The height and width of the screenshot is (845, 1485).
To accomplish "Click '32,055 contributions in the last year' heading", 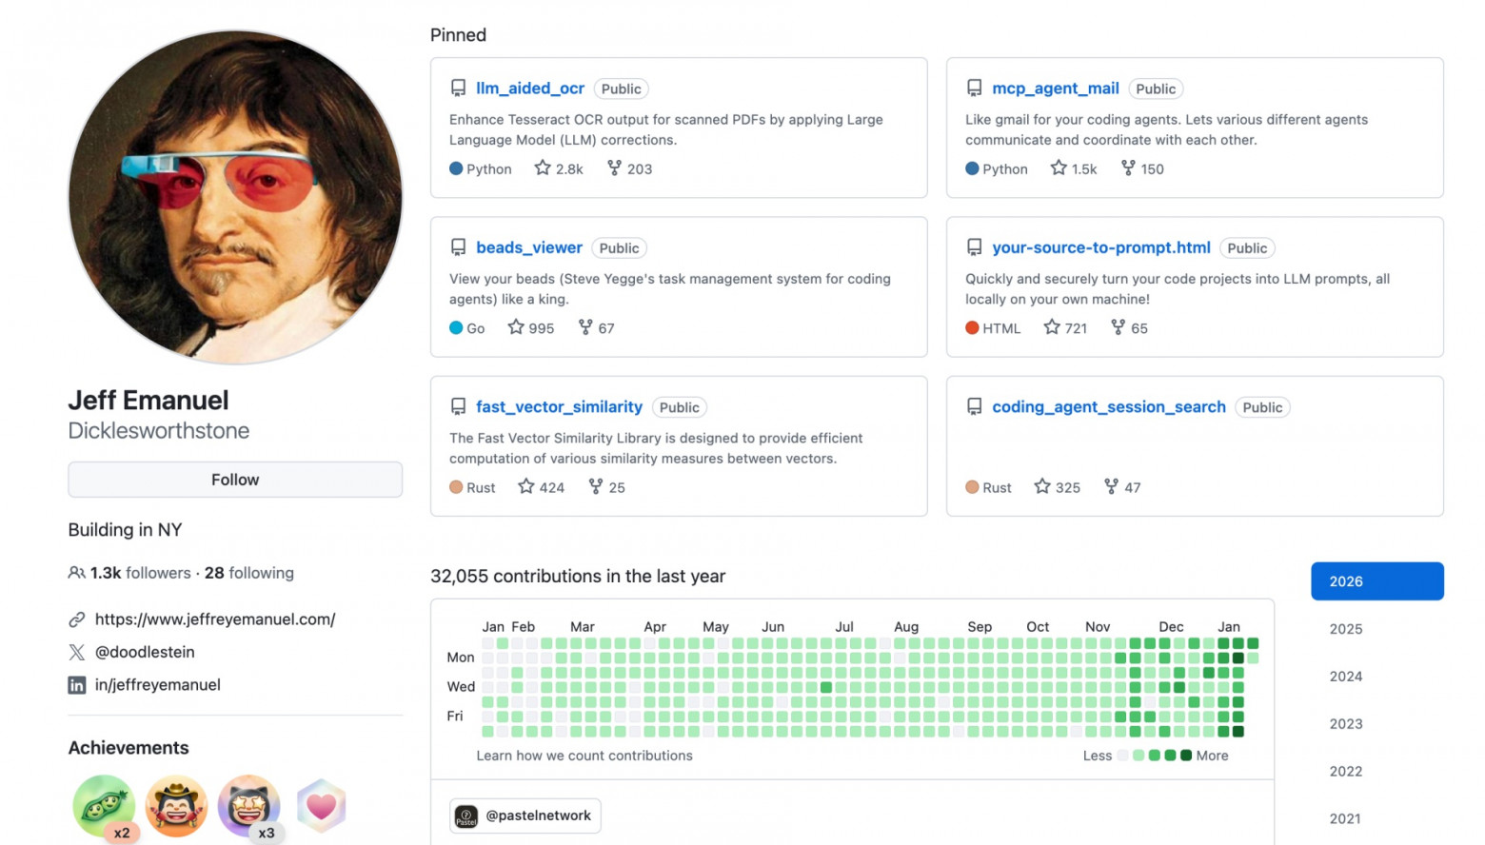I will pyautogui.click(x=578, y=577).
